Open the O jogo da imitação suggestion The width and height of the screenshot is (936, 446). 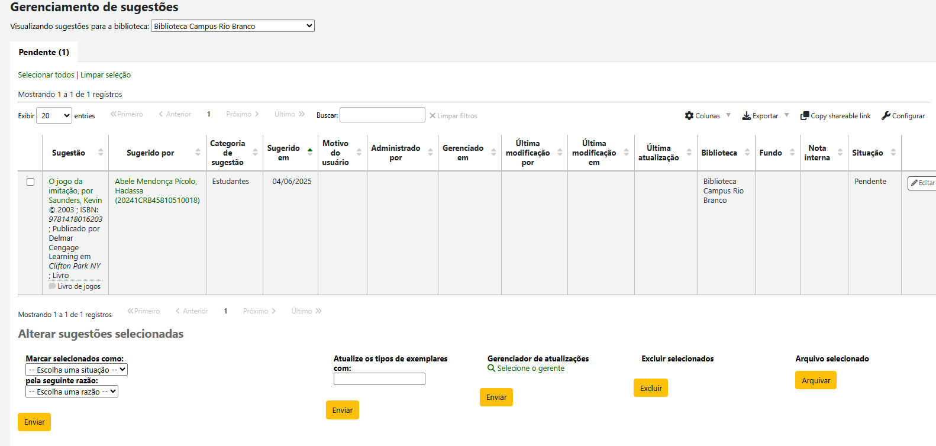[66, 182]
